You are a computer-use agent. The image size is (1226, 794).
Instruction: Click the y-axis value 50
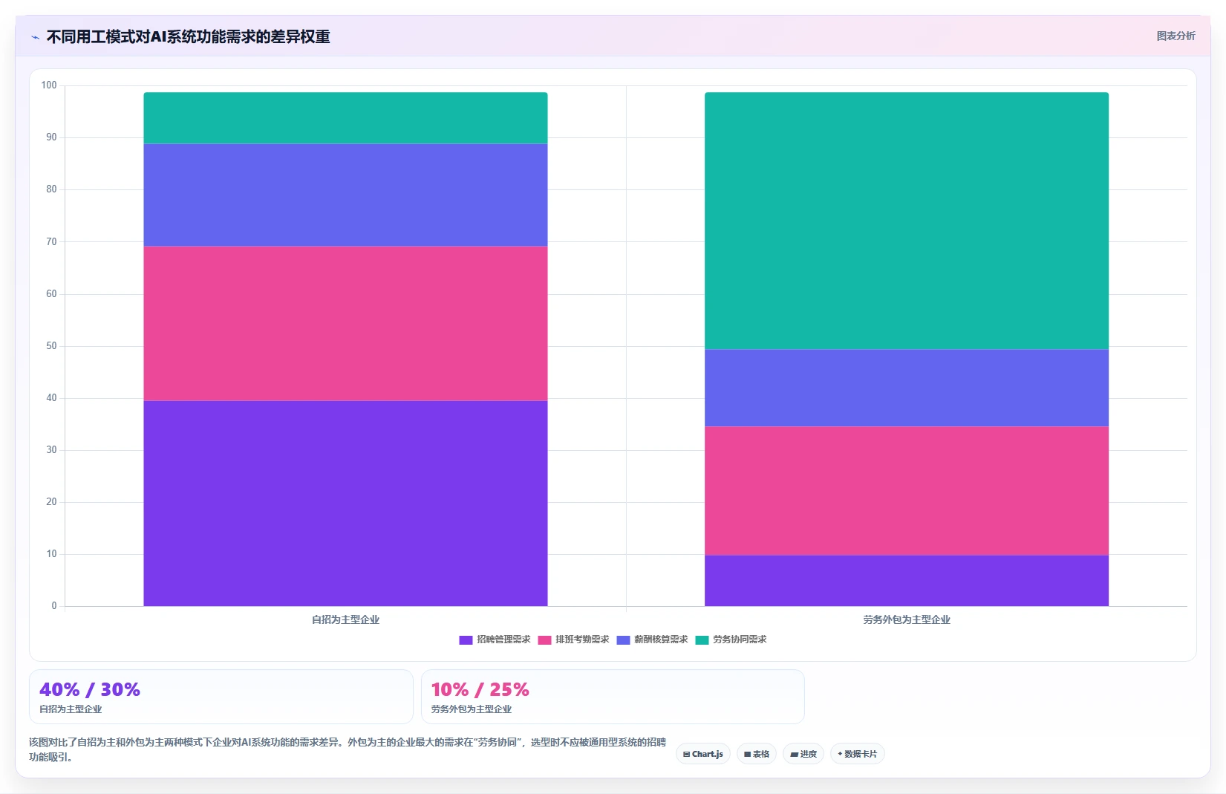51,346
